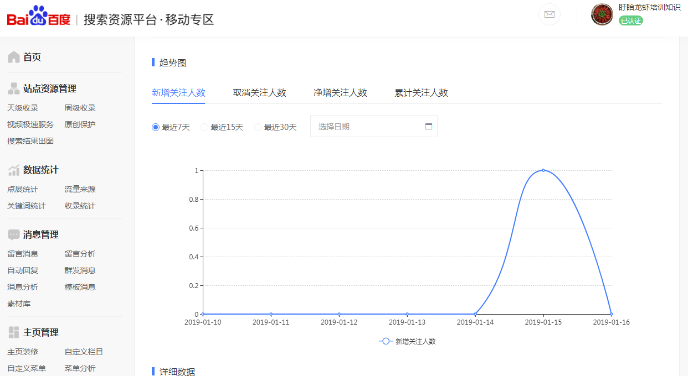This screenshot has height=376, width=688.
Task: Switch to the 累计关注人数 tab
Action: pyautogui.click(x=421, y=93)
